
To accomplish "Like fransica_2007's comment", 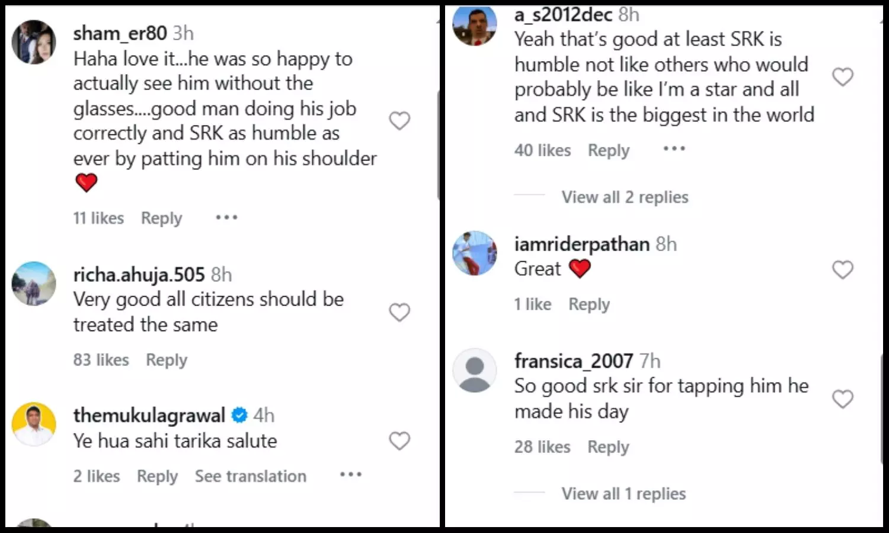I will coord(843,399).
